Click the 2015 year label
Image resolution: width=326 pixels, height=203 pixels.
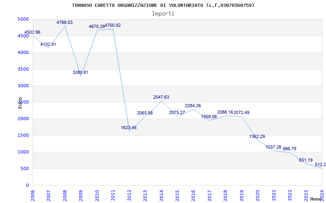pyautogui.click(x=177, y=196)
